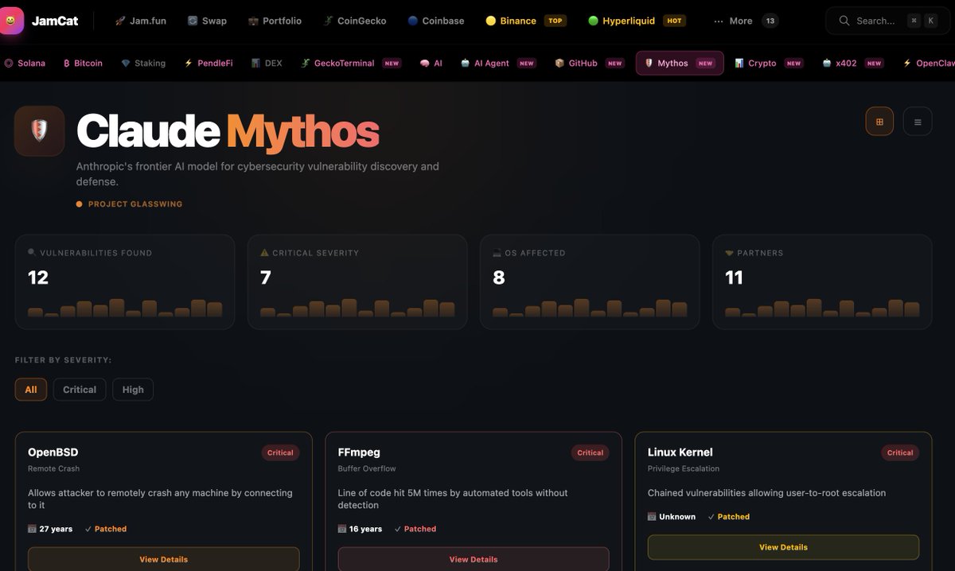Click the Remote Crash subtitle
The height and width of the screenshot is (571, 955).
(54, 468)
